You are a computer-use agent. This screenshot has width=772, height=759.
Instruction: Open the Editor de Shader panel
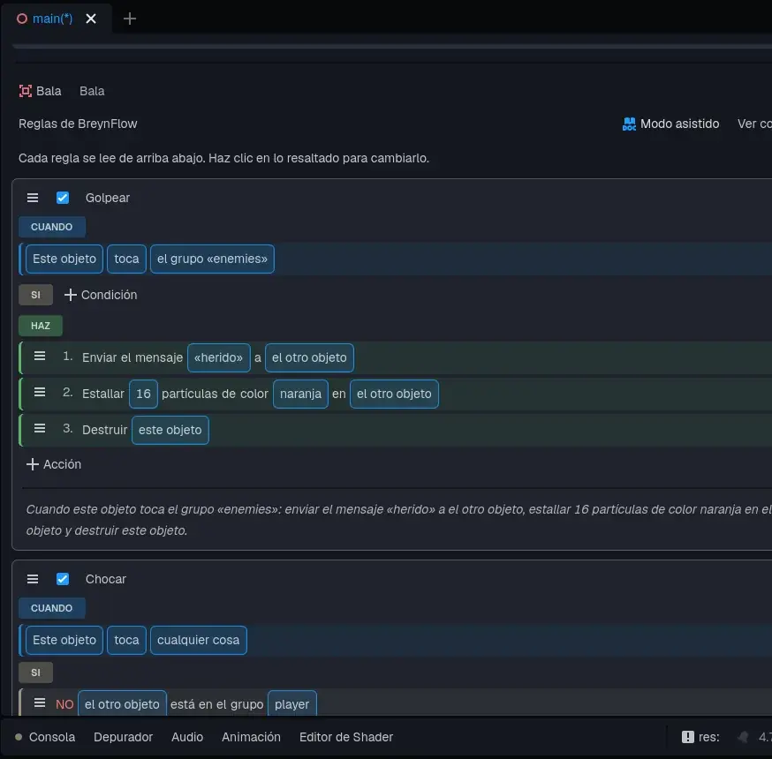pyautogui.click(x=346, y=737)
